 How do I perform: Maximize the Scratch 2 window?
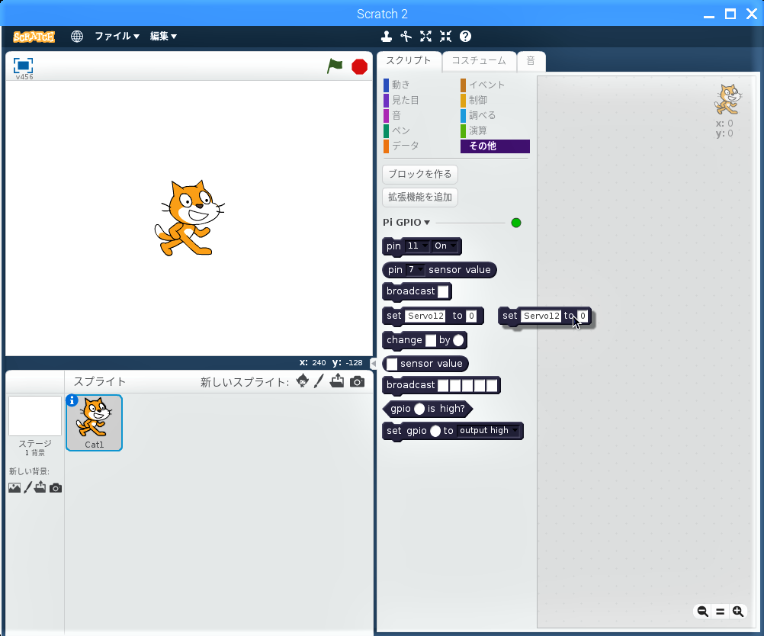tap(730, 14)
